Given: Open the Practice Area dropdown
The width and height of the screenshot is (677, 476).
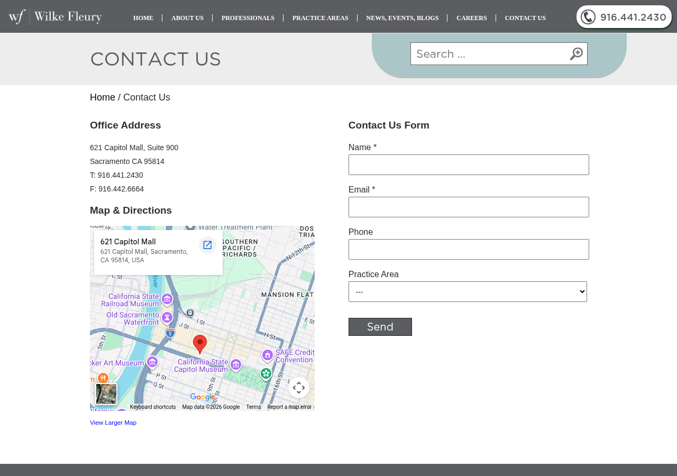Looking at the screenshot, I should pyautogui.click(x=468, y=291).
